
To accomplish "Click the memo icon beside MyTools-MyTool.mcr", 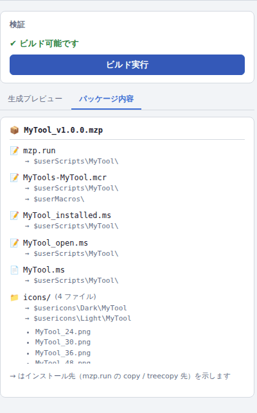I will 14,178.
